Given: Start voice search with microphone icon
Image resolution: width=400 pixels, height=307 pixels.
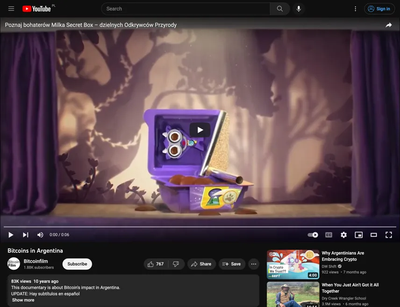Looking at the screenshot, I should (x=299, y=9).
